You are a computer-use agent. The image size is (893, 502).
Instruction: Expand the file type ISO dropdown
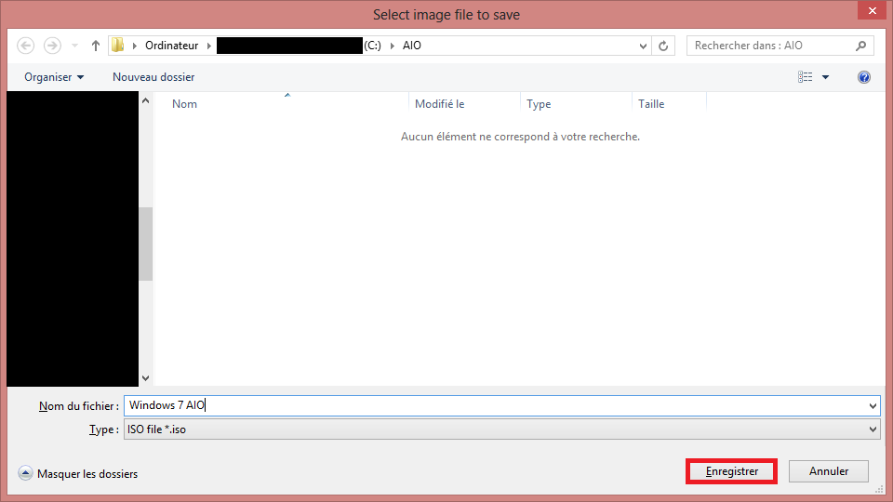pyautogui.click(x=872, y=429)
